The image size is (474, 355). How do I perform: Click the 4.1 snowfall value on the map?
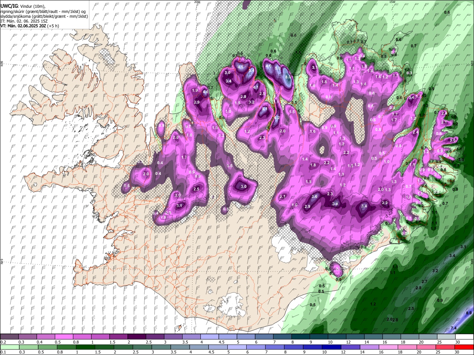[256, 87]
